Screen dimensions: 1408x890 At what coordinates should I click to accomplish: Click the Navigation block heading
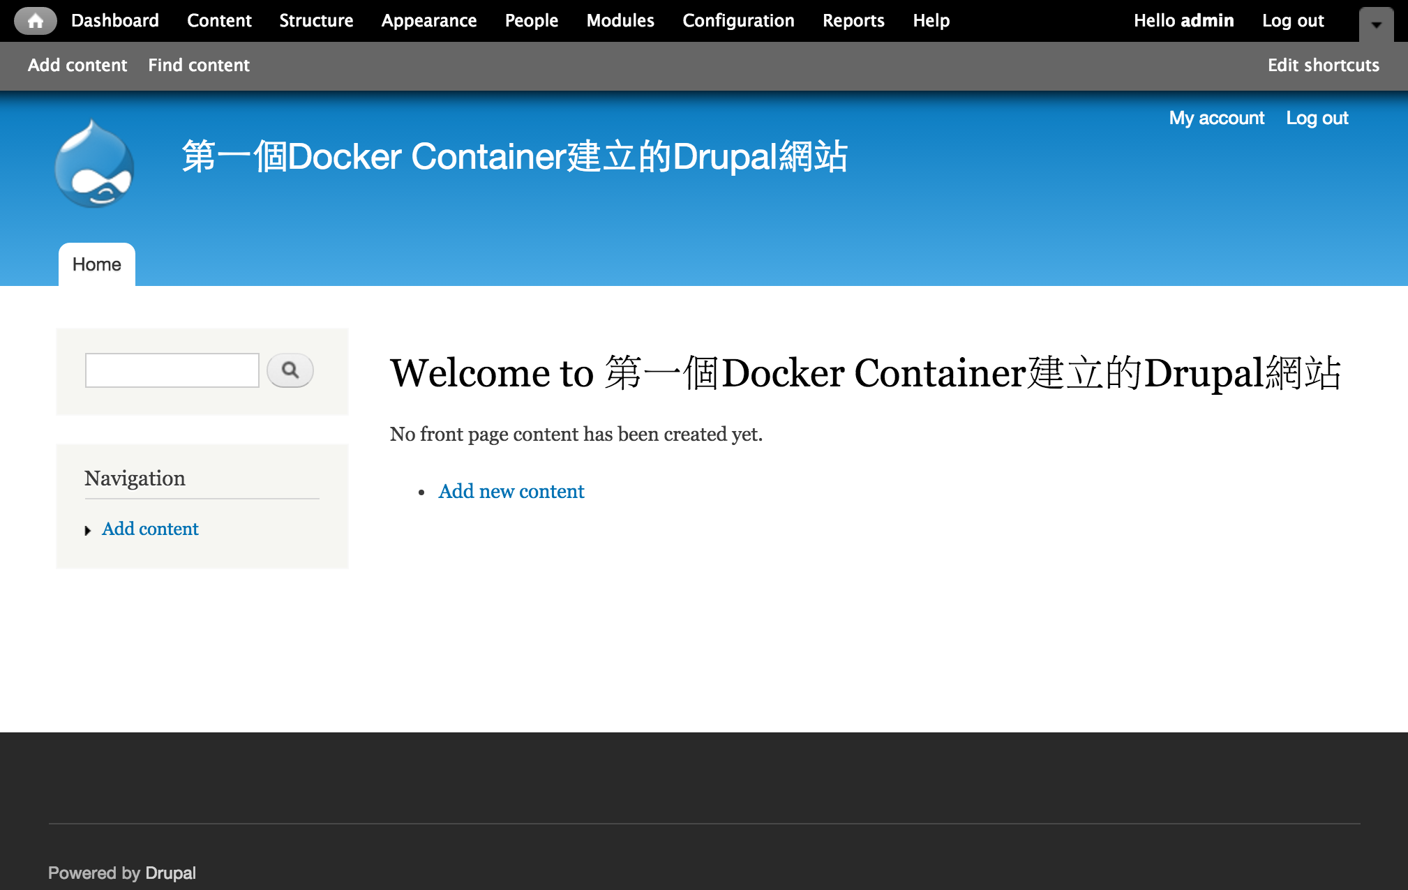(135, 478)
